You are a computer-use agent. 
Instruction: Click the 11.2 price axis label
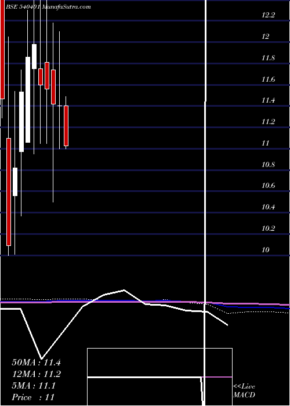(268, 122)
